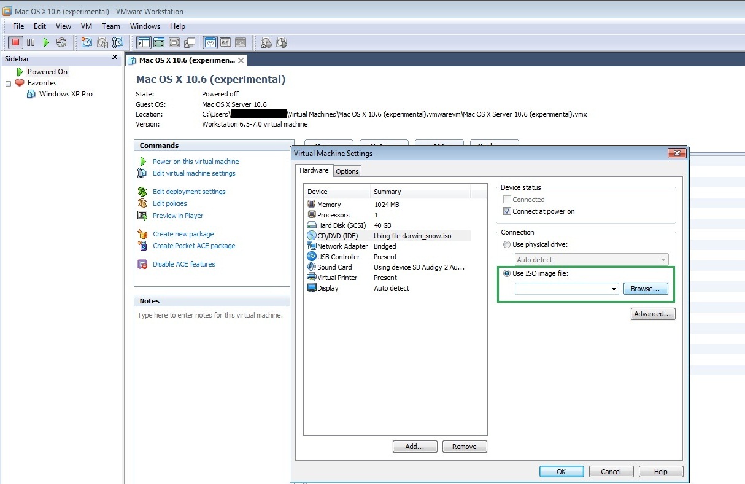745x484 pixels.
Task: Open the Snapshot Manager toolbar icon
Action: (x=118, y=42)
